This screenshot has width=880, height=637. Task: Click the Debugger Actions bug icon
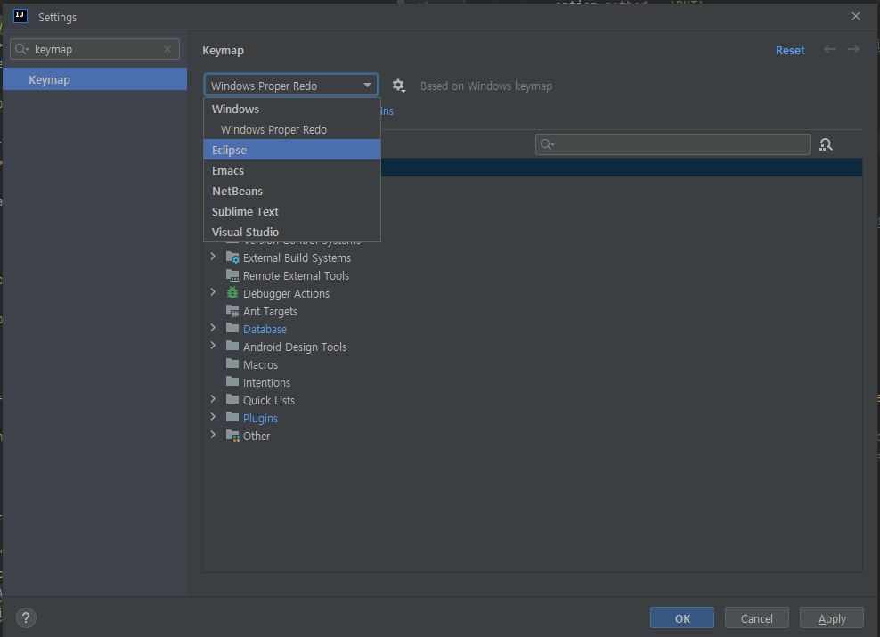tap(232, 293)
